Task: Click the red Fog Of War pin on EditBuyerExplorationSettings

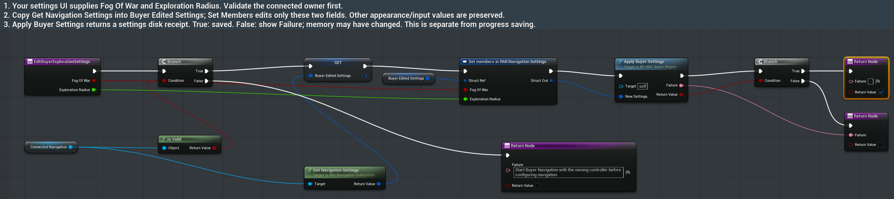Action: pyautogui.click(x=94, y=81)
